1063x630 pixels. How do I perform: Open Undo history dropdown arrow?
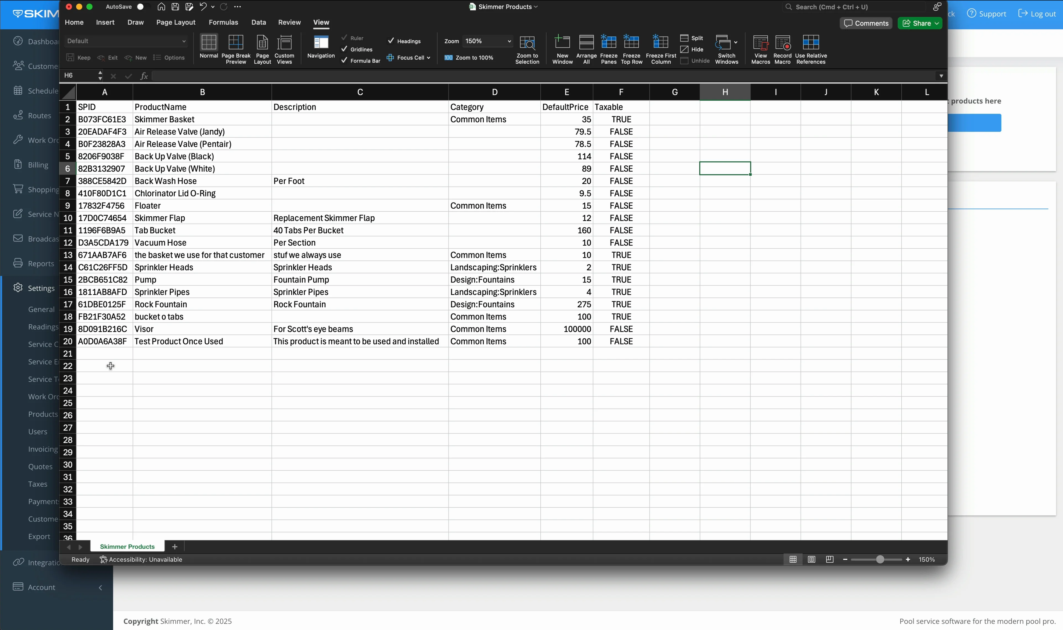point(213,7)
